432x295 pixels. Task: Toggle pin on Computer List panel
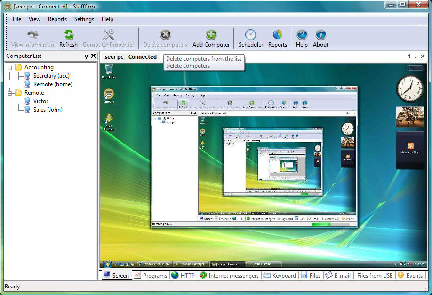click(86, 56)
